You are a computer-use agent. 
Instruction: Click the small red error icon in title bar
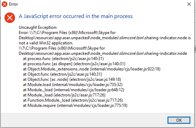click(x=5, y=4)
